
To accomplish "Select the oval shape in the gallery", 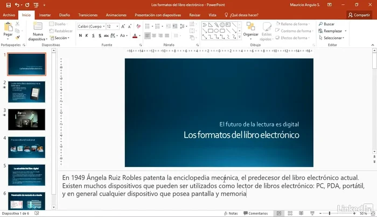I will (x=217, y=31).
